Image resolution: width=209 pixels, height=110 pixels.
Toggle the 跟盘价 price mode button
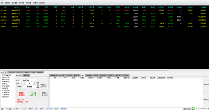[x=19, y=87]
